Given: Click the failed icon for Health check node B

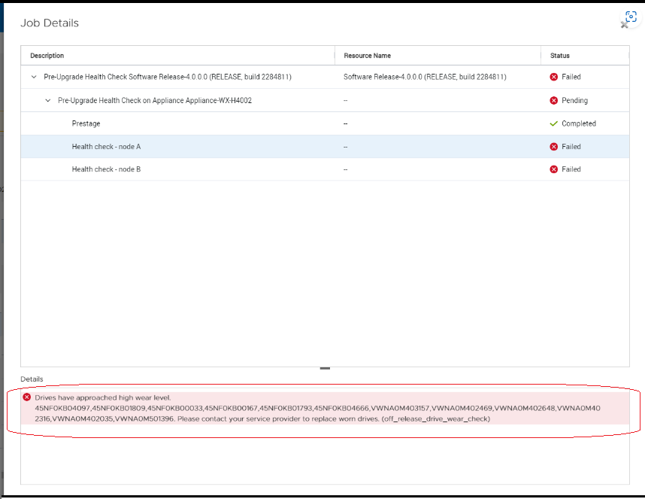Looking at the screenshot, I should click(554, 169).
